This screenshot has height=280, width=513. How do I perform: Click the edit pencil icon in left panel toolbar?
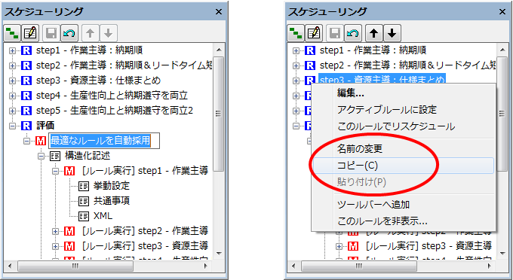[30, 32]
